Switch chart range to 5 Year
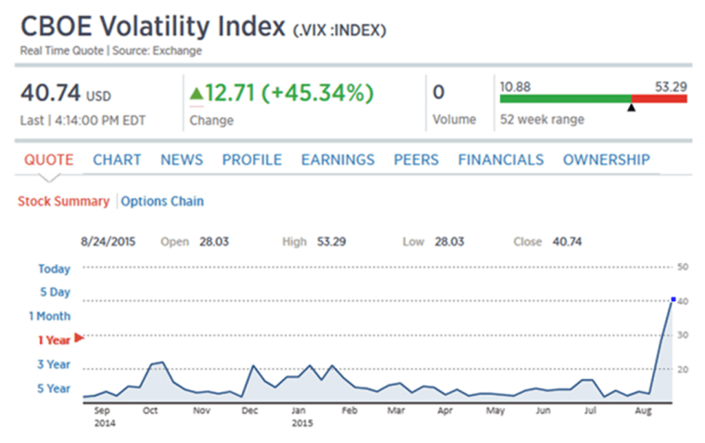The width and height of the screenshot is (705, 443). pos(54,388)
